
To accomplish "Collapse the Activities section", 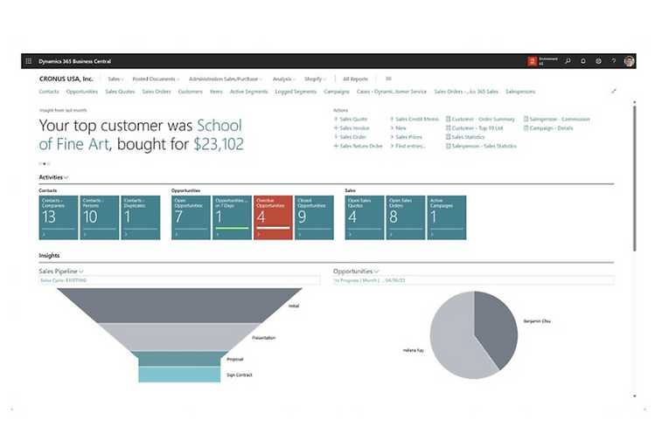I will pos(53,177).
